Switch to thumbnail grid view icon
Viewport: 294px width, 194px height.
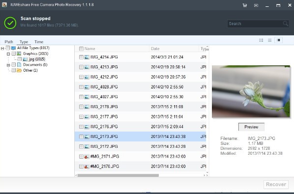[261, 40]
